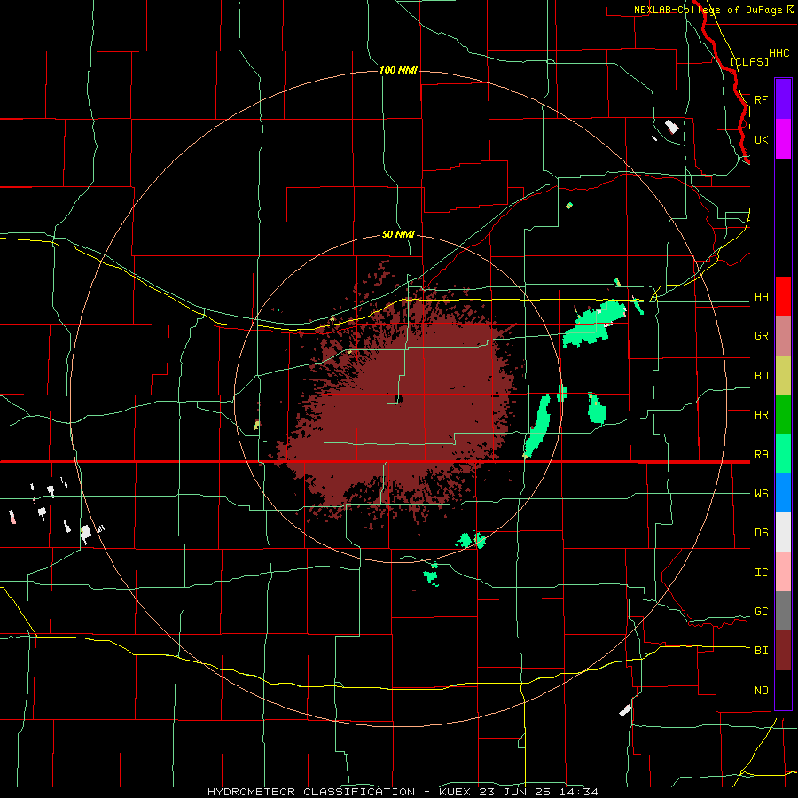Click the "BI" legend label
The image size is (798, 798).
(761, 651)
